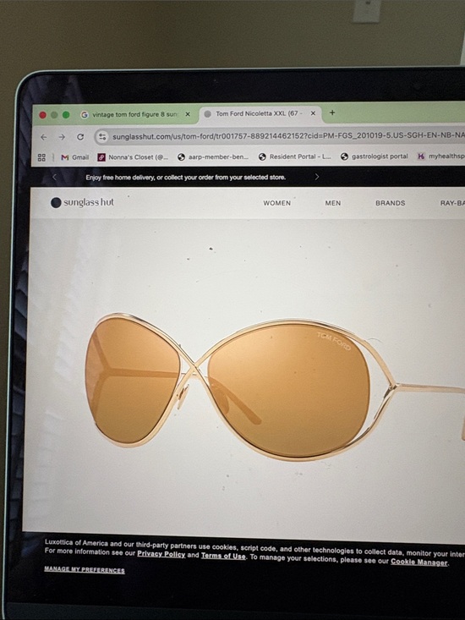Close the vintage tom ford Google tab
The height and width of the screenshot is (620, 465).
tap(188, 114)
